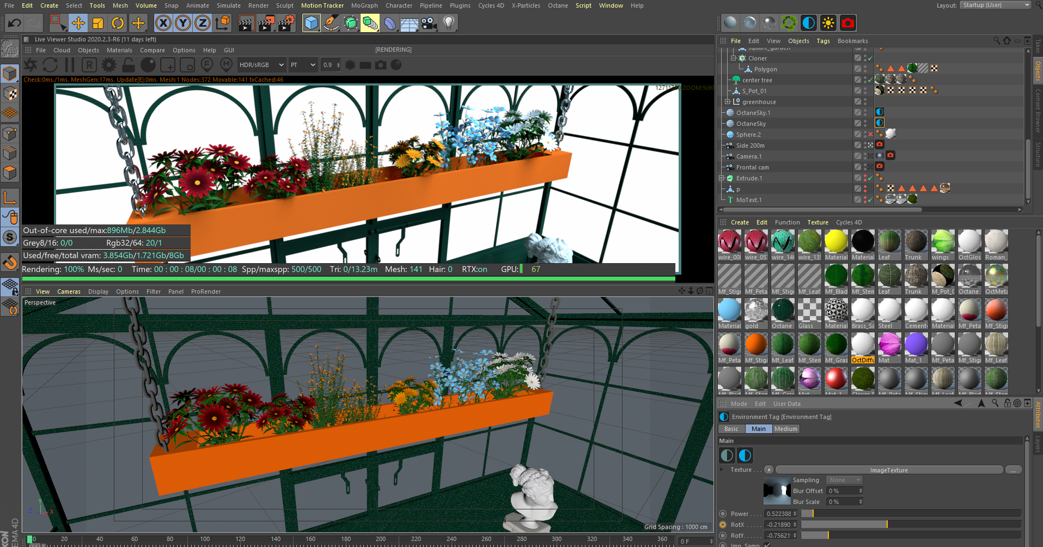Click the Floor/Environment grid icon
This screenshot has height=547, width=1043.
(x=409, y=23)
